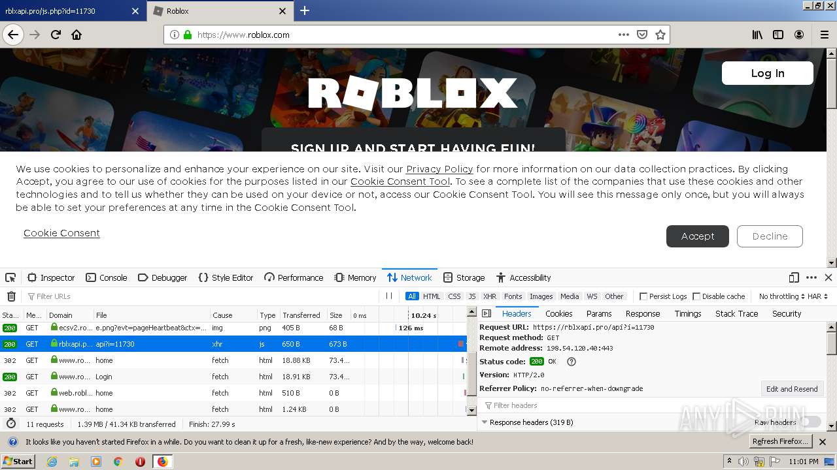Switch to Debugger DevTools tab

click(x=162, y=277)
